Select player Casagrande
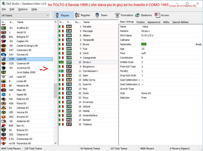203x151 pixels. click(x=88, y=57)
